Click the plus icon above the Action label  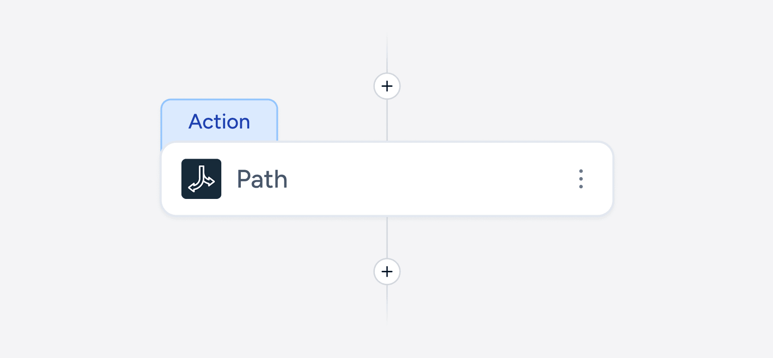(x=387, y=86)
